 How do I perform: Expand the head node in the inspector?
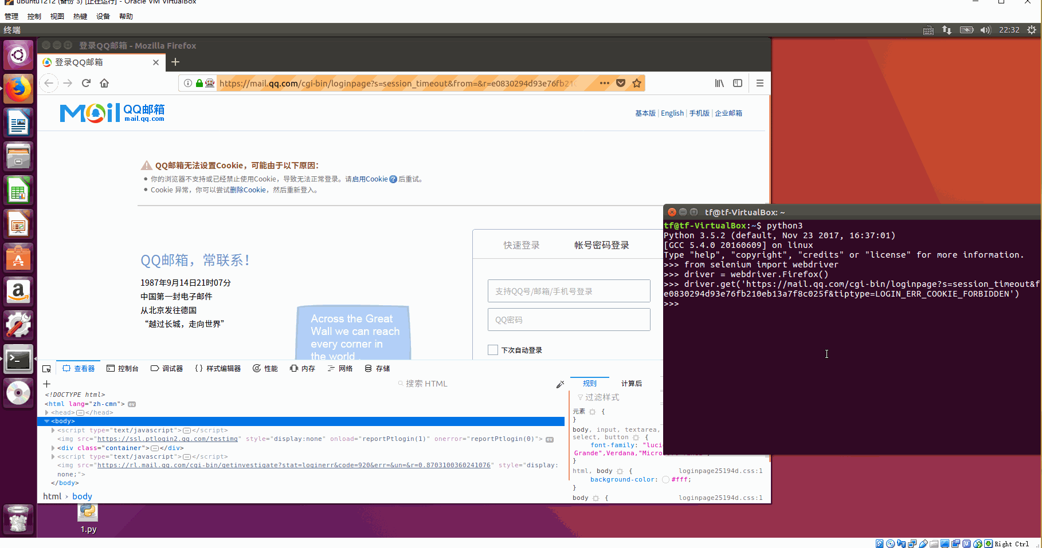pyautogui.click(x=47, y=412)
